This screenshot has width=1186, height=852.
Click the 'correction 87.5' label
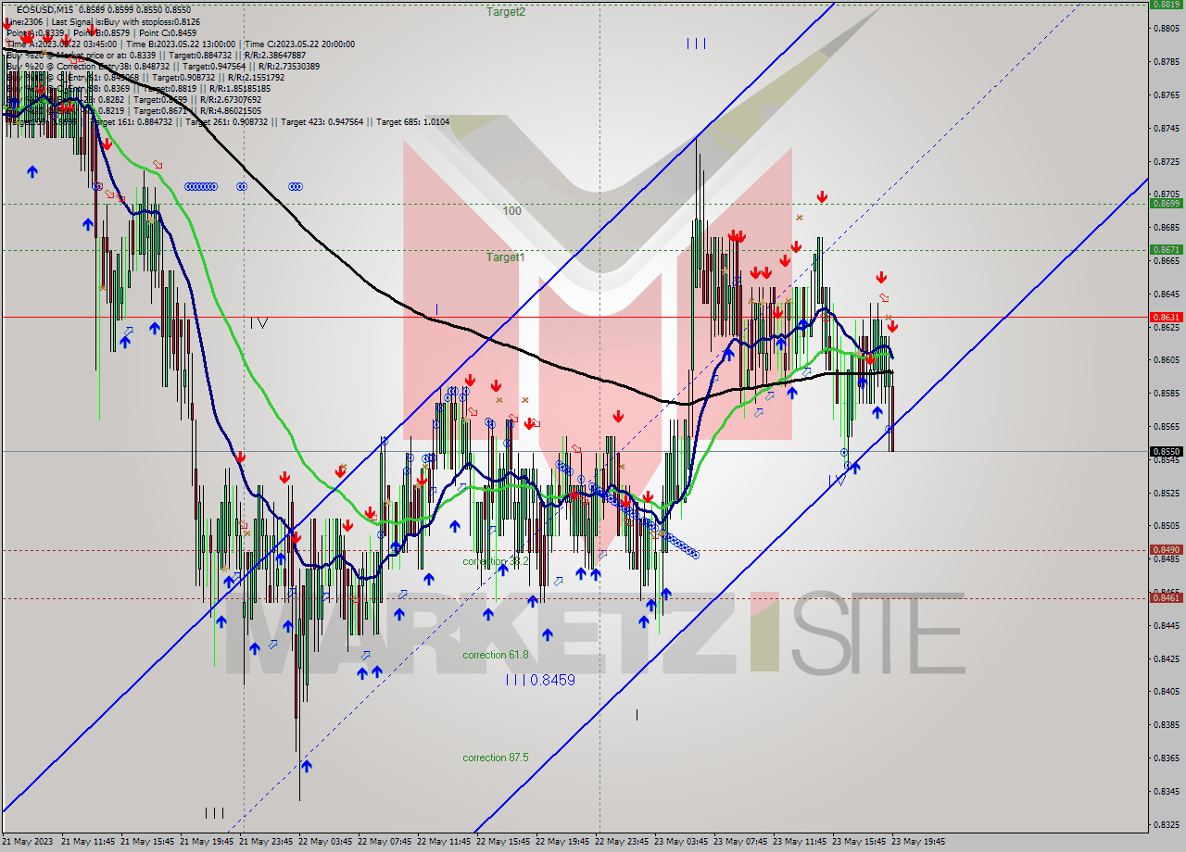pyautogui.click(x=496, y=758)
